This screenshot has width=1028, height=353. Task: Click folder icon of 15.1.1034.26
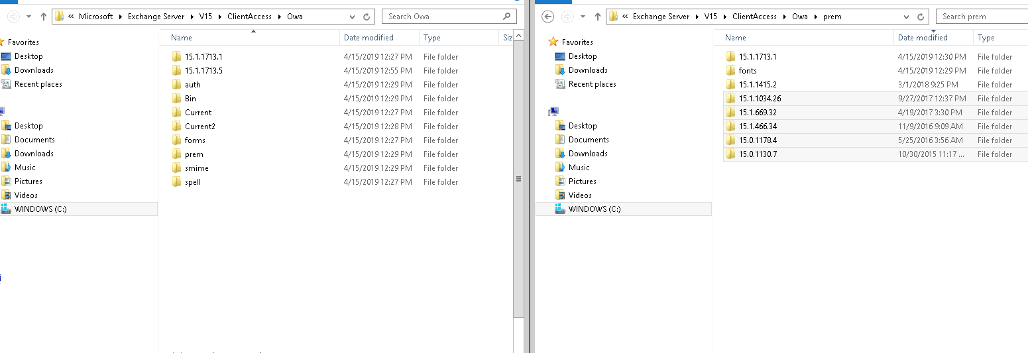pos(730,98)
